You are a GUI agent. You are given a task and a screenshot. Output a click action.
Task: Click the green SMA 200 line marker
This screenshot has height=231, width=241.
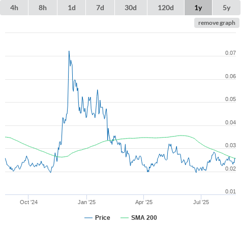(x=125, y=218)
